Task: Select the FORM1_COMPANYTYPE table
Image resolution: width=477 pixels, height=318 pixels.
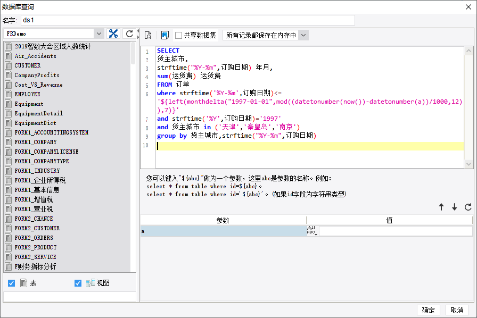Action: [42, 161]
